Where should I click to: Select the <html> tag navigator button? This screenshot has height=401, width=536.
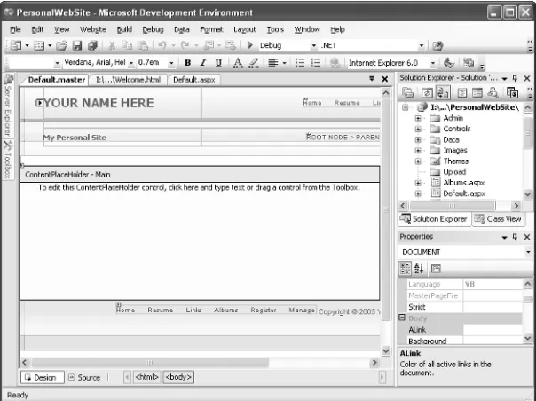click(x=147, y=377)
